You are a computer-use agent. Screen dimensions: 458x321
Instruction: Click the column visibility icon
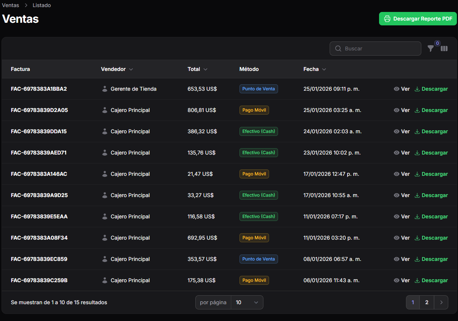click(444, 49)
